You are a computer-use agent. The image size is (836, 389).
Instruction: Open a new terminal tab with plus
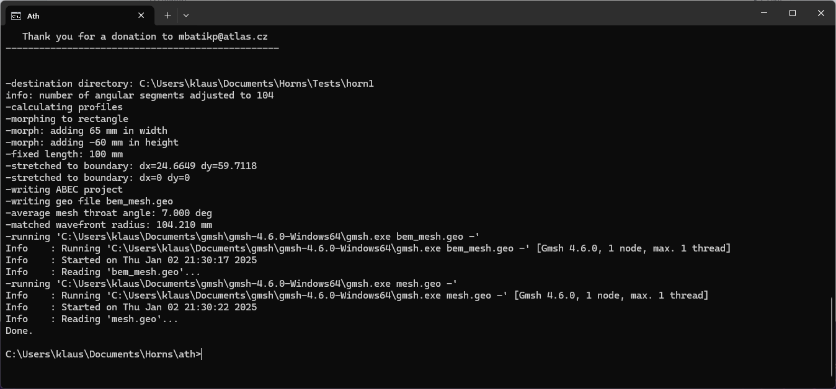[167, 15]
